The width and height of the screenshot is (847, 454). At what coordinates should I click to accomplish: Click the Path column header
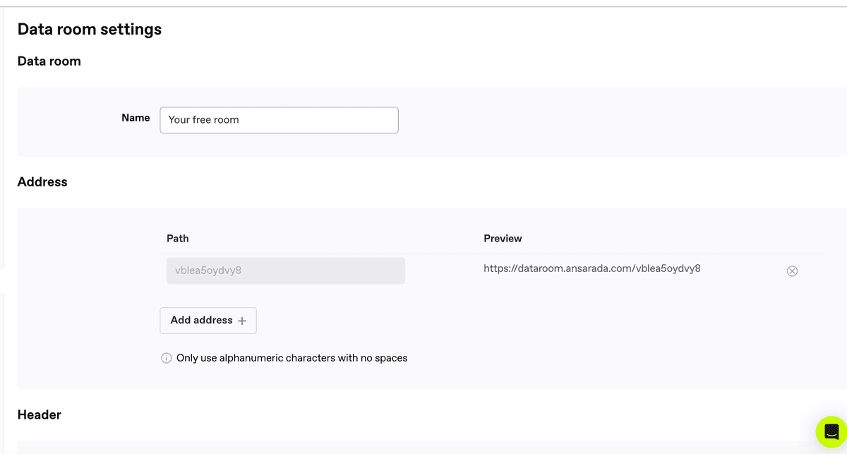click(178, 239)
